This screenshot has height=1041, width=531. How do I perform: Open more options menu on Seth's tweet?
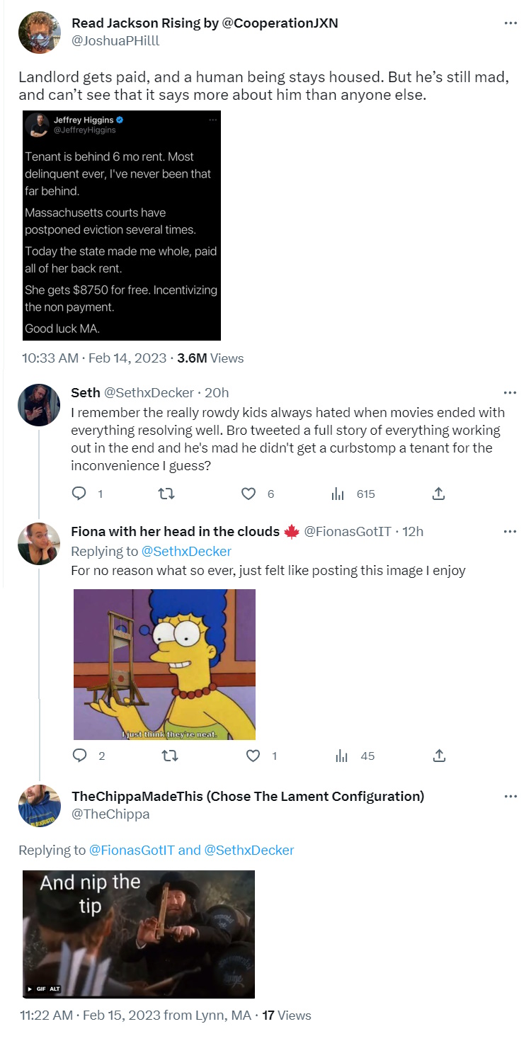coord(510,392)
